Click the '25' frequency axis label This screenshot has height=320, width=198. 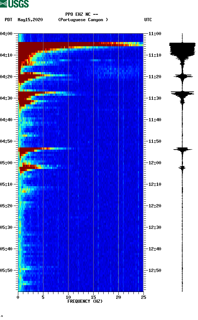coord(143,297)
